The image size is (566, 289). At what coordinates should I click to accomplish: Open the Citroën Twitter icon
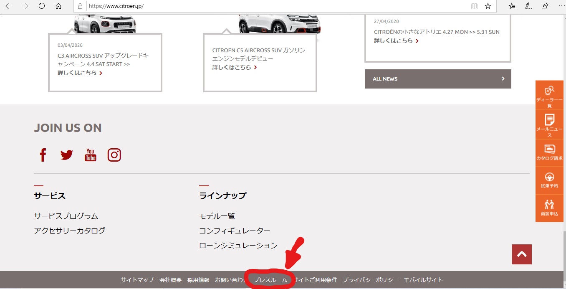coord(66,155)
